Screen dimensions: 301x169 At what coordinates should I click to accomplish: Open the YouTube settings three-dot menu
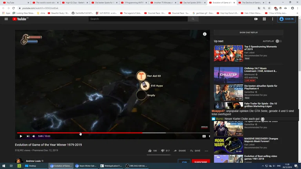coord(272,19)
